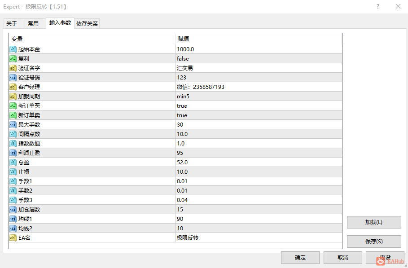Edit the 利润止盈 value 95
This screenshot has height=268, width=408.
(x=259, y=153)
